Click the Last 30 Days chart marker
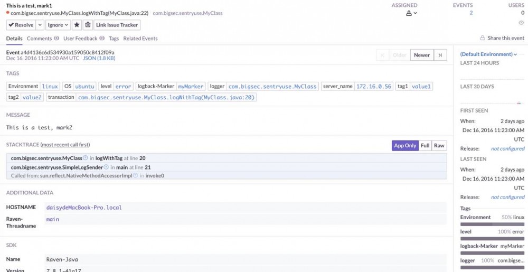This screenshot has width=528, height=272. point(519,104)
